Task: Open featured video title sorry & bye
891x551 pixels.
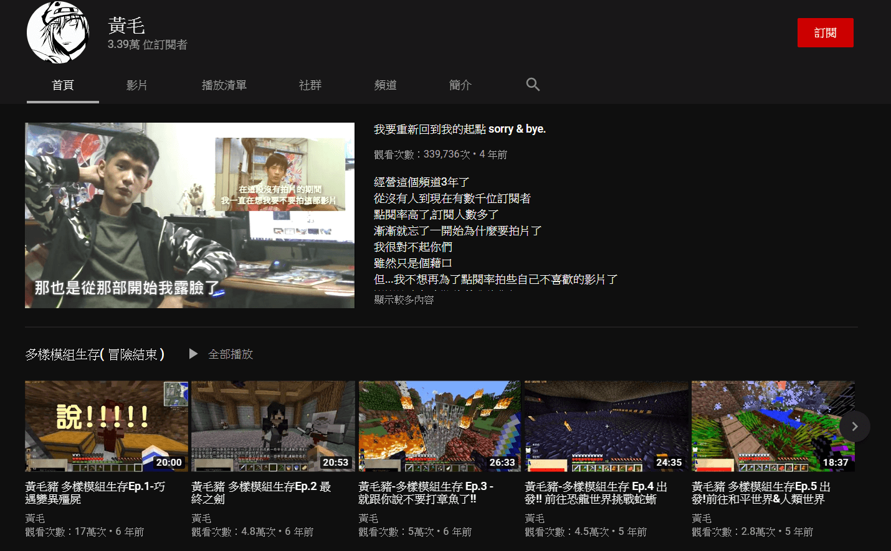Action: coord(459,129)
